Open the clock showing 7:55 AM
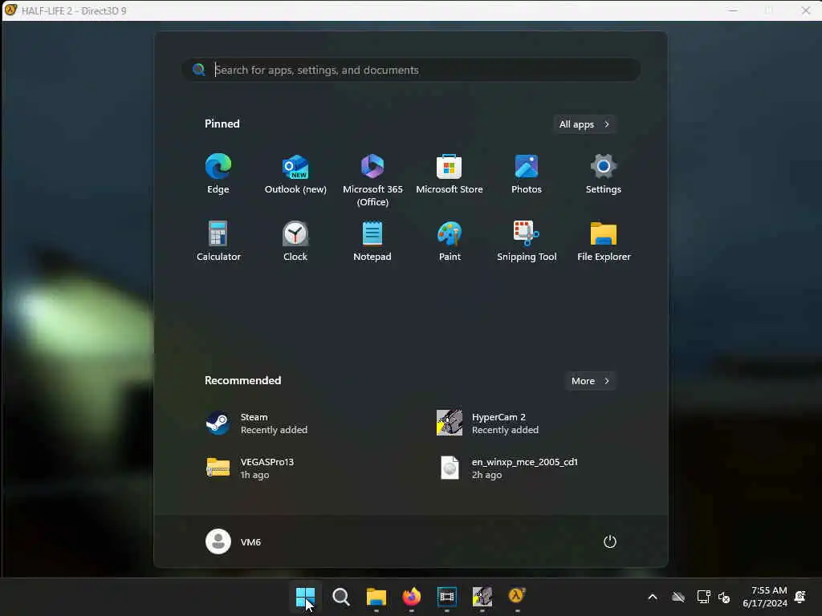This screenshot has height=616, width=822. tap(765, 597)
